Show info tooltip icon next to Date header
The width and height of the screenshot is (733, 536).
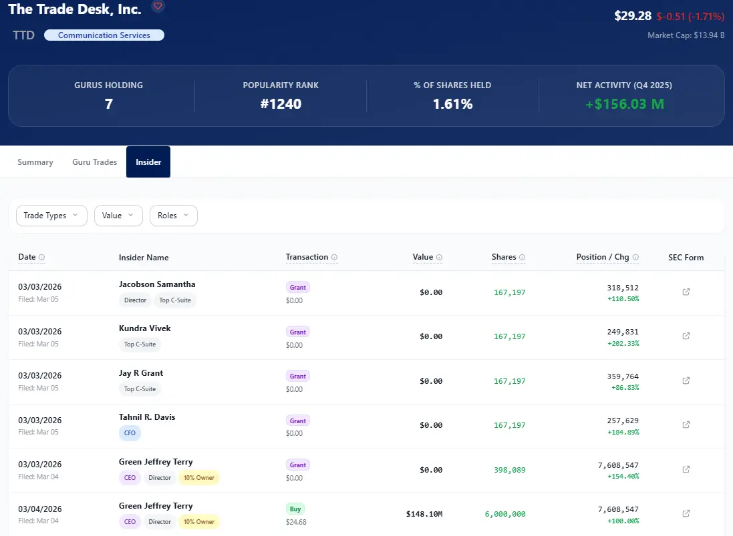coord(41,257)
